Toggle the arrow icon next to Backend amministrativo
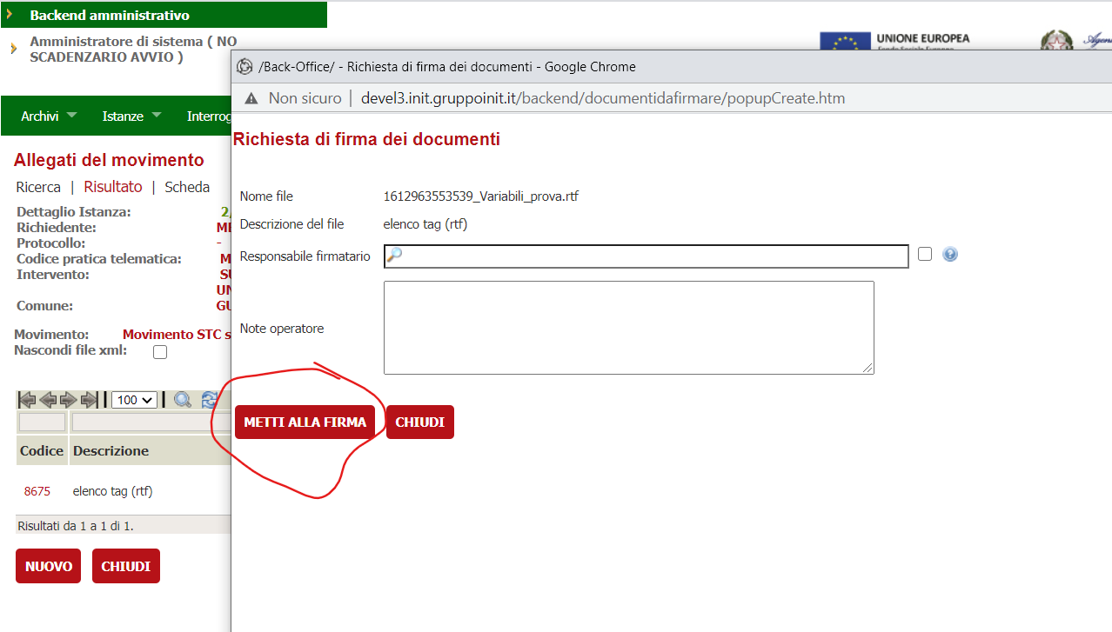 (10, 14)
